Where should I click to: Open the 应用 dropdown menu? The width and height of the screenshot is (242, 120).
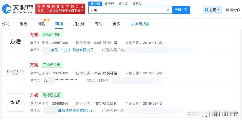point(212,10)
